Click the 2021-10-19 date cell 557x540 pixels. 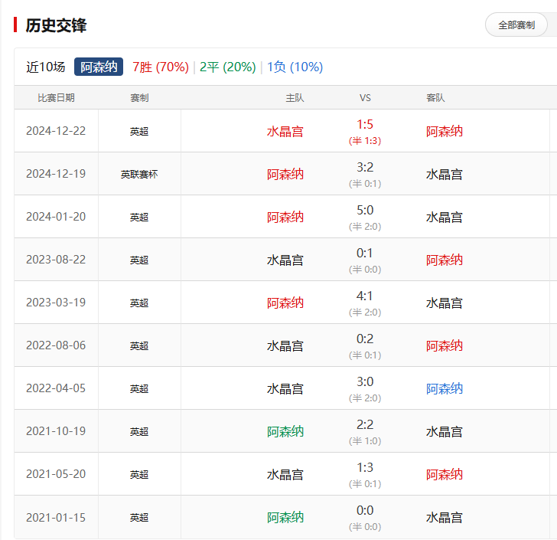coord(56,431)
